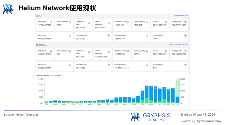This screenshot has height=125, width=226.
Task: Click the Gryphsis Academy logo in footer
Action: point(150,117)
